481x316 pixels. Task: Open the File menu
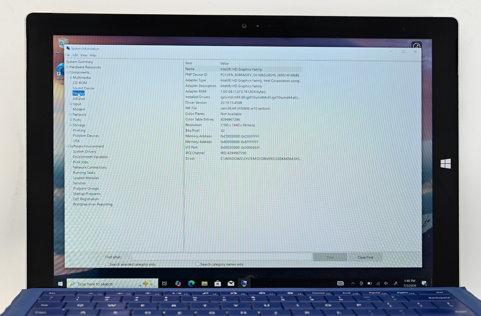click(68, 55)
